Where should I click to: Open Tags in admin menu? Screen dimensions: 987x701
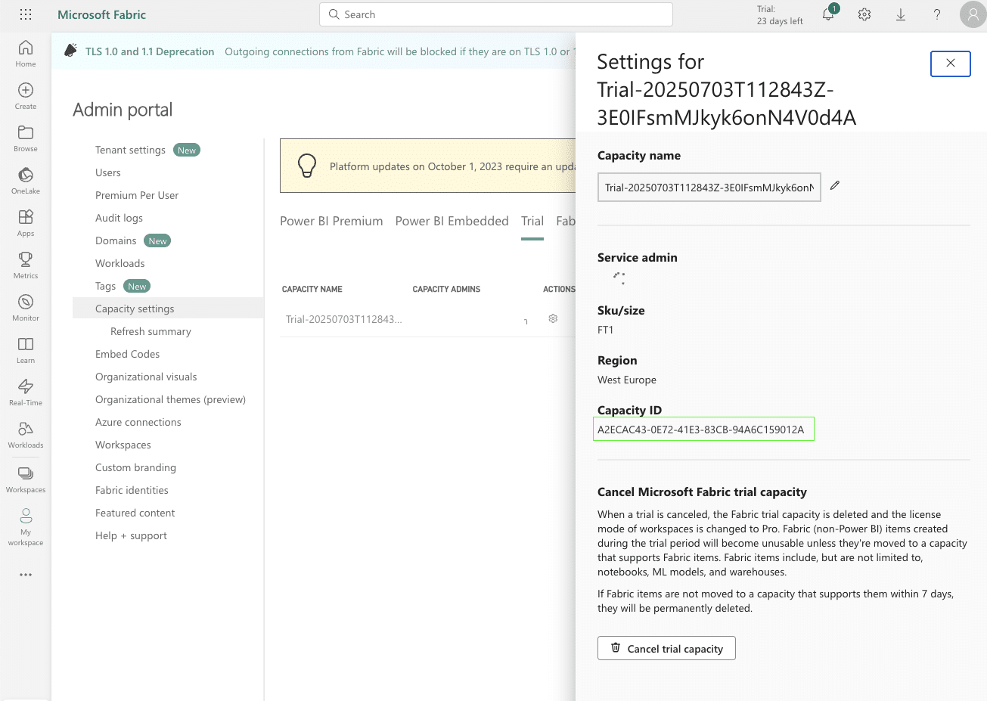[105, 286]
